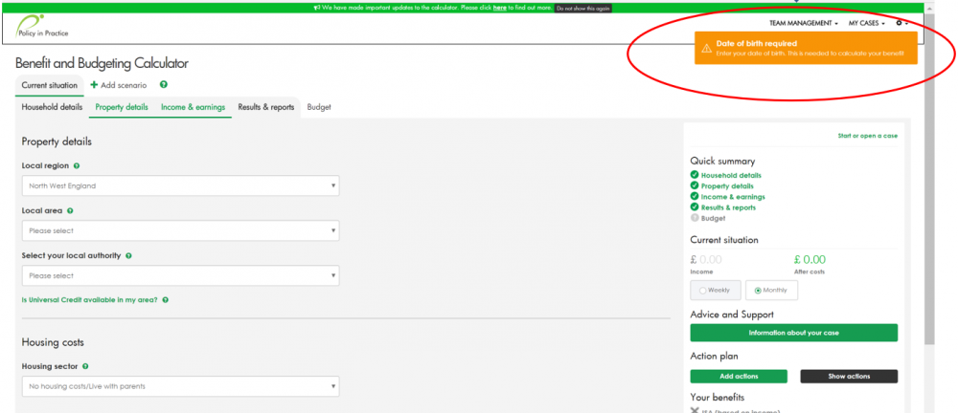
Task: Open the Local region dropdown
Action: [180, 185]
